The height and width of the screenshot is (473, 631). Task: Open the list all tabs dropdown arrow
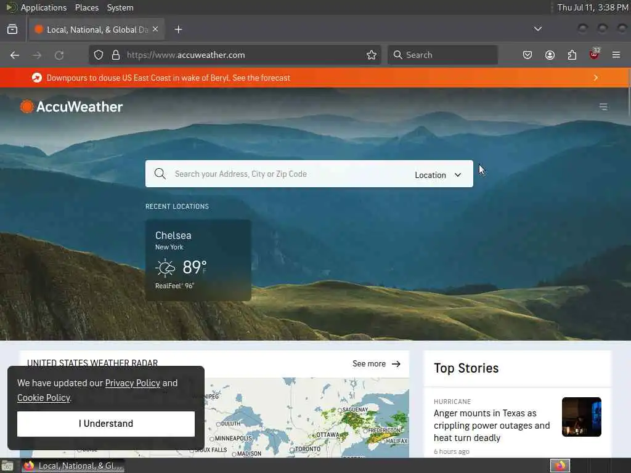pos(537,29)
